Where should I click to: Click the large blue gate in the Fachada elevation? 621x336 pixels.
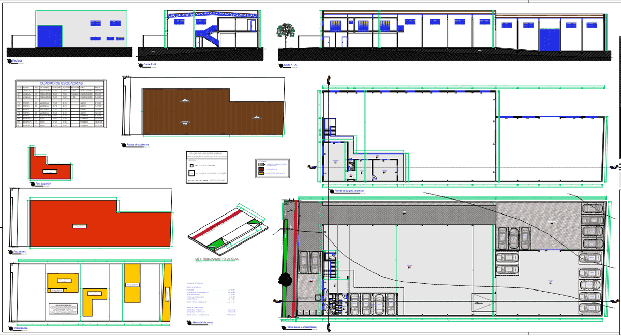coord(50,36)
